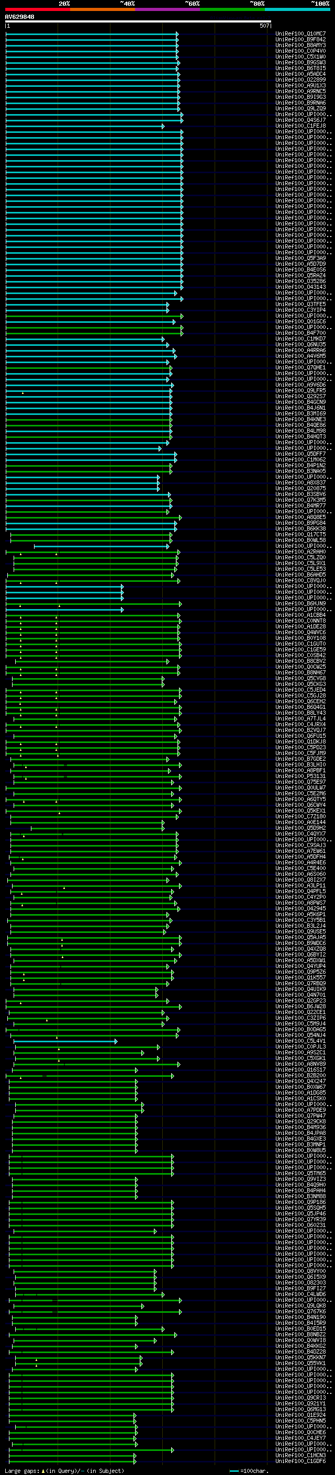335x1475 pixels.
Task: Select hit label UniRef100_Q5DFF7
Action: pyautogui.click(x=300, y=454)
